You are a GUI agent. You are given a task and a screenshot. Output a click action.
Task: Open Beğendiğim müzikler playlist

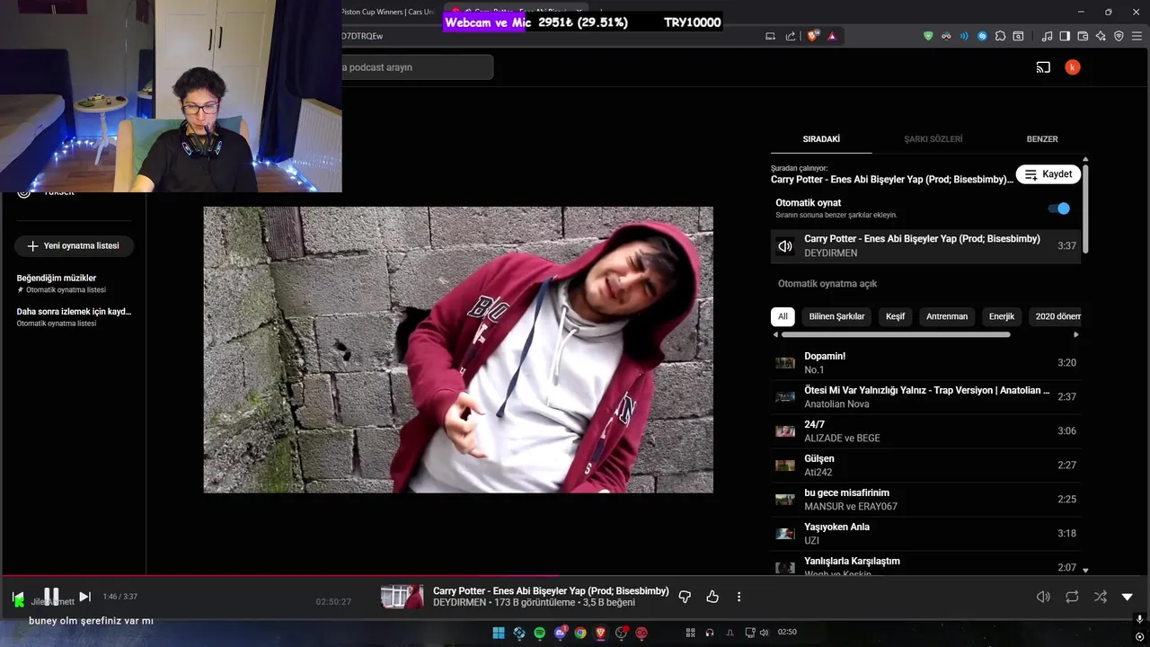tap(72, 283)
